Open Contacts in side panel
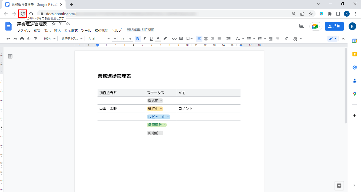The height and width of the screenshot is (192, 361). [355, 81]
